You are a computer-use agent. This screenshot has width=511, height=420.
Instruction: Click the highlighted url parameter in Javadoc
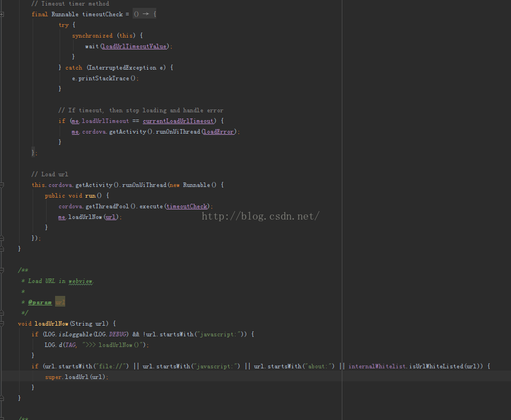coord(60,302)
